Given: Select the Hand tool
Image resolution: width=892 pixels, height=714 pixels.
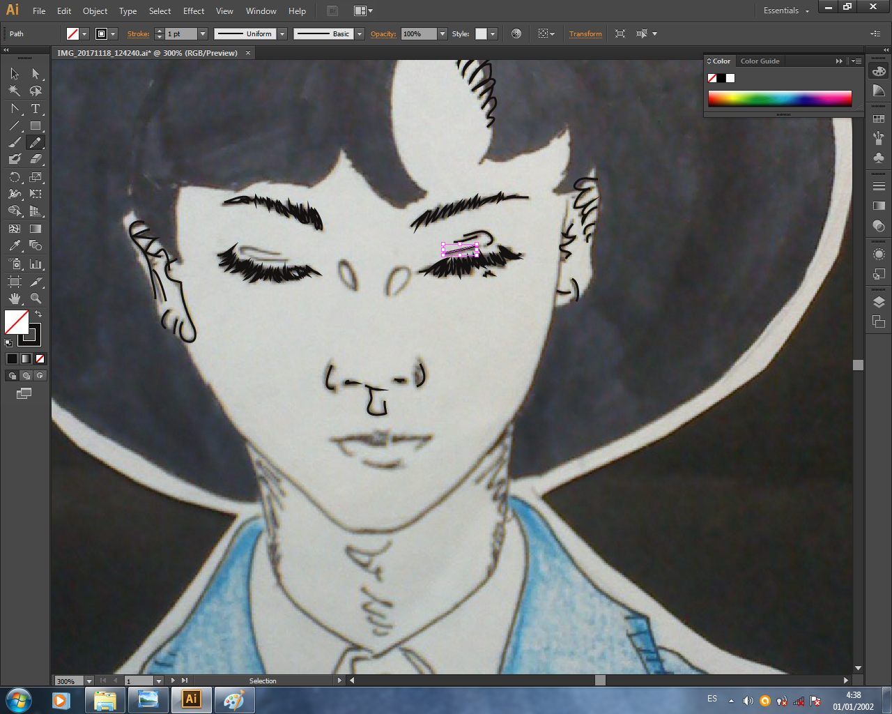Looking at the screenshot, I should tap(15, 298).
